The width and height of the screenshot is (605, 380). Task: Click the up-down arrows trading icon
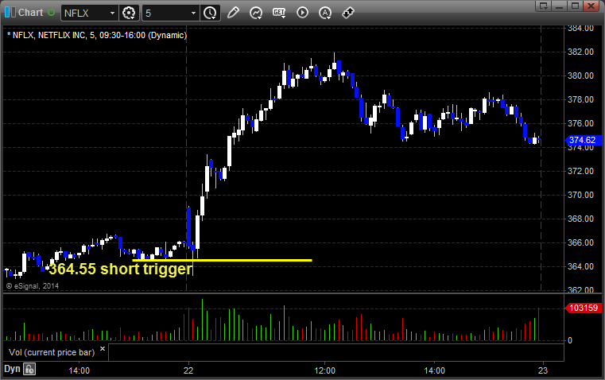pos(348,13)
